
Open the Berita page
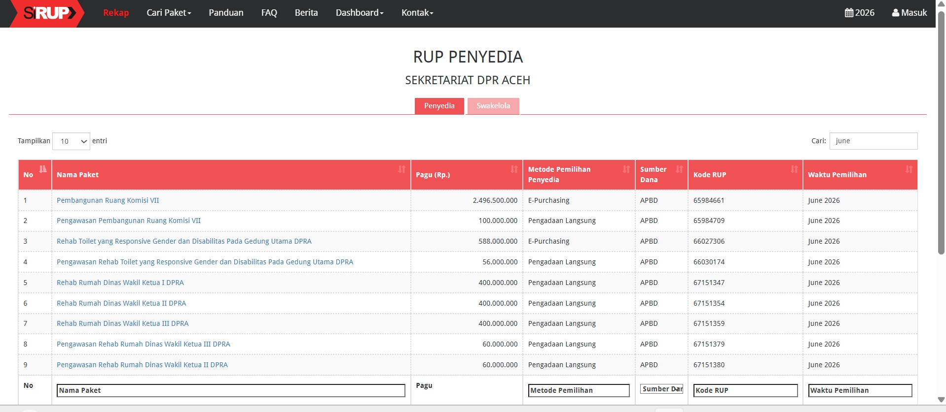[x=306, y=13]
